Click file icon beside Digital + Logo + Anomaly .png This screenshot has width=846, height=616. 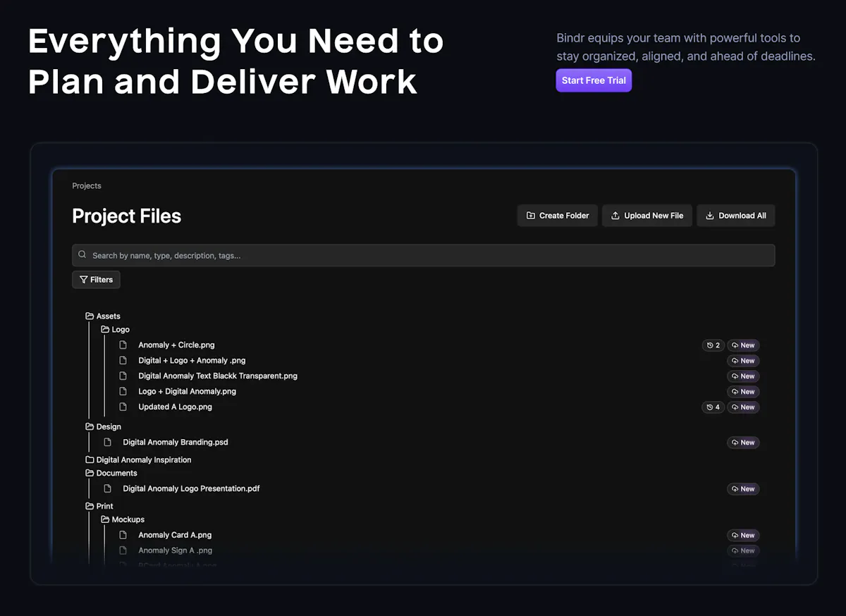coord(123,361)
